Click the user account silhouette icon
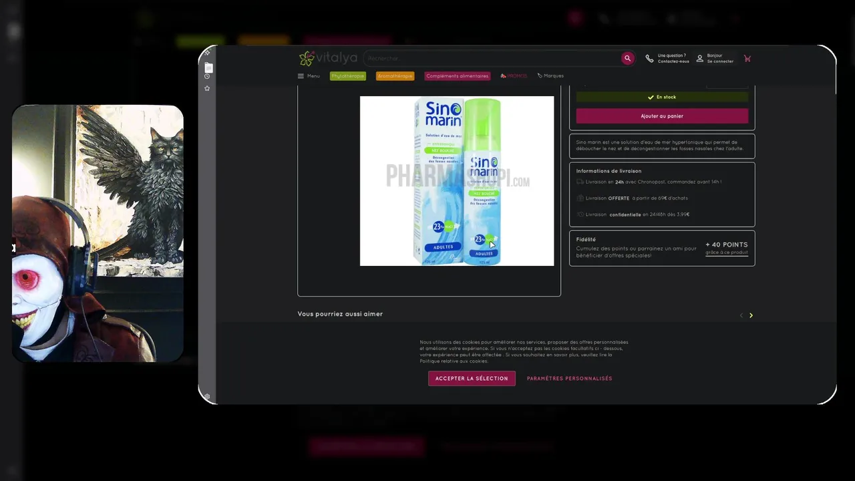This screenshot has height=481, width=855. (x=700, y=58)
